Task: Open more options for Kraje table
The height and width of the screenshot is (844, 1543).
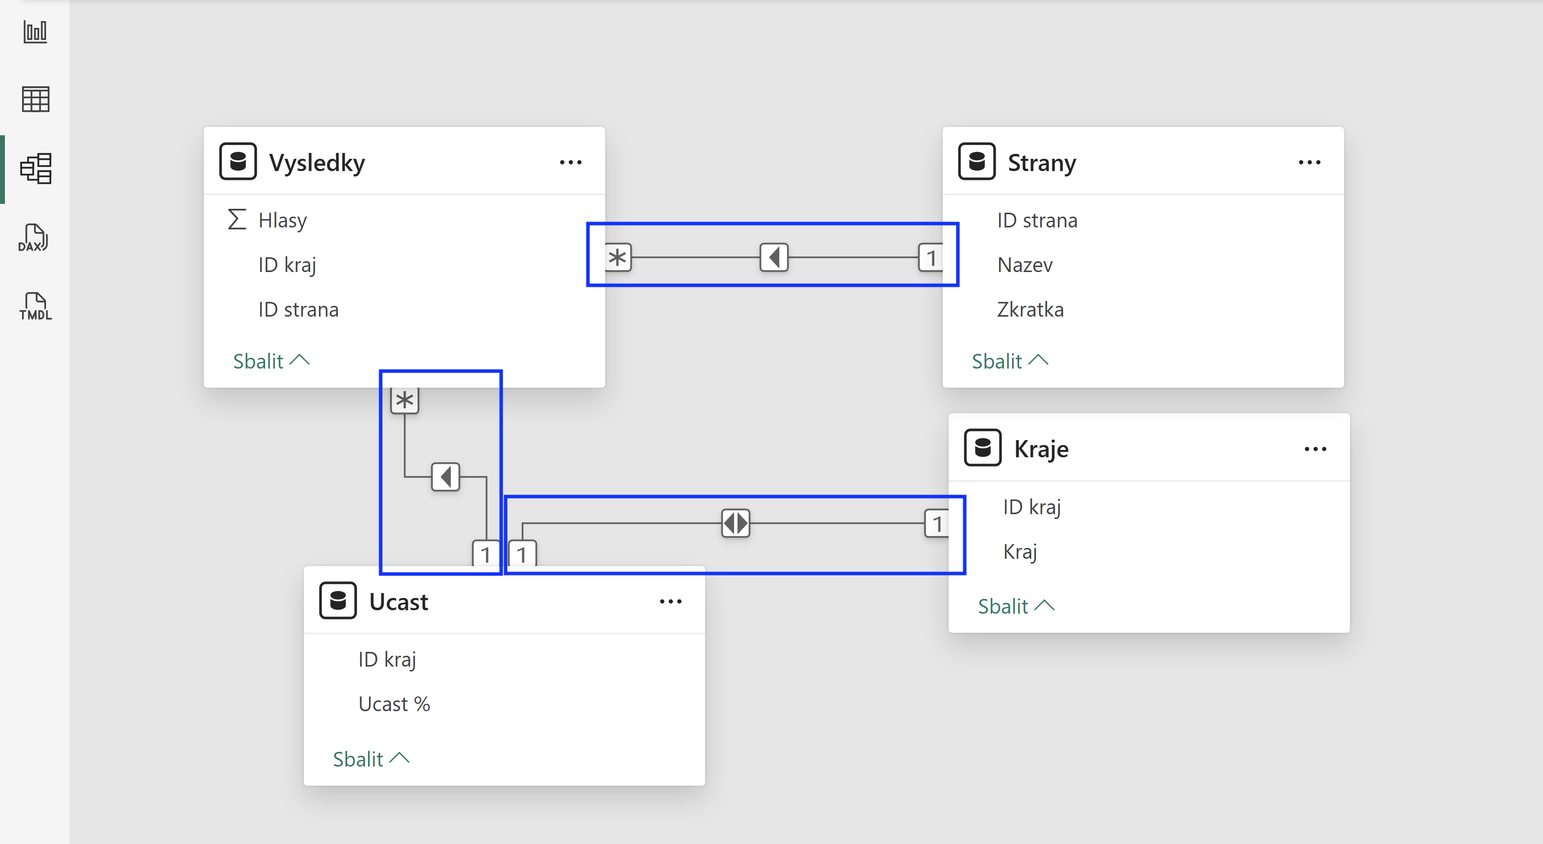Action: click(1315, 448)
